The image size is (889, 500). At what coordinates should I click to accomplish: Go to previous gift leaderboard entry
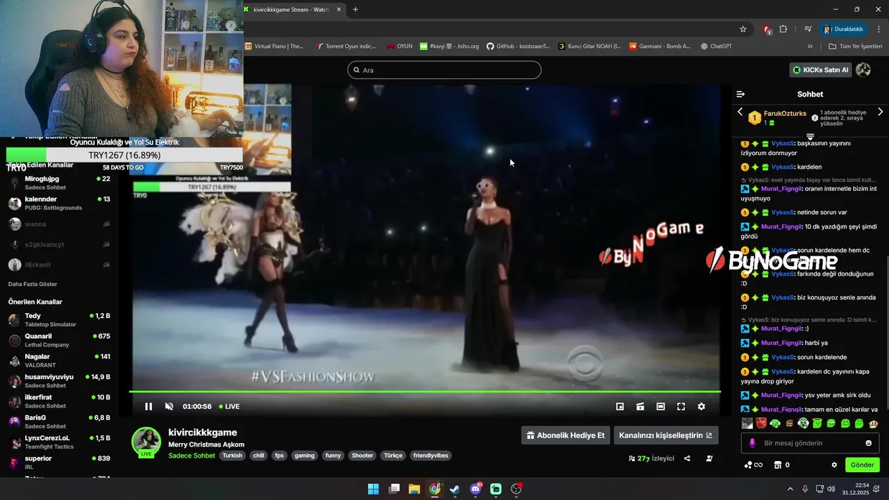[x=740, y=112]
